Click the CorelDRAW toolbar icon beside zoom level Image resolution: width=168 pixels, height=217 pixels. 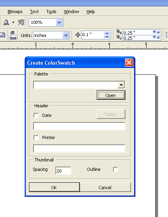(x=21, y=22)
